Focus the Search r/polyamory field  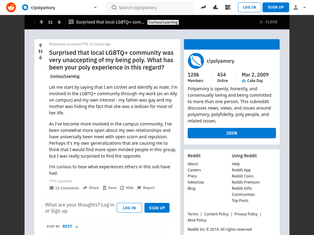150,8
